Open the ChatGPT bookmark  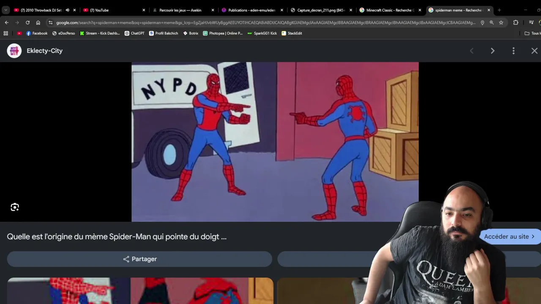click(x=134, y=33)
